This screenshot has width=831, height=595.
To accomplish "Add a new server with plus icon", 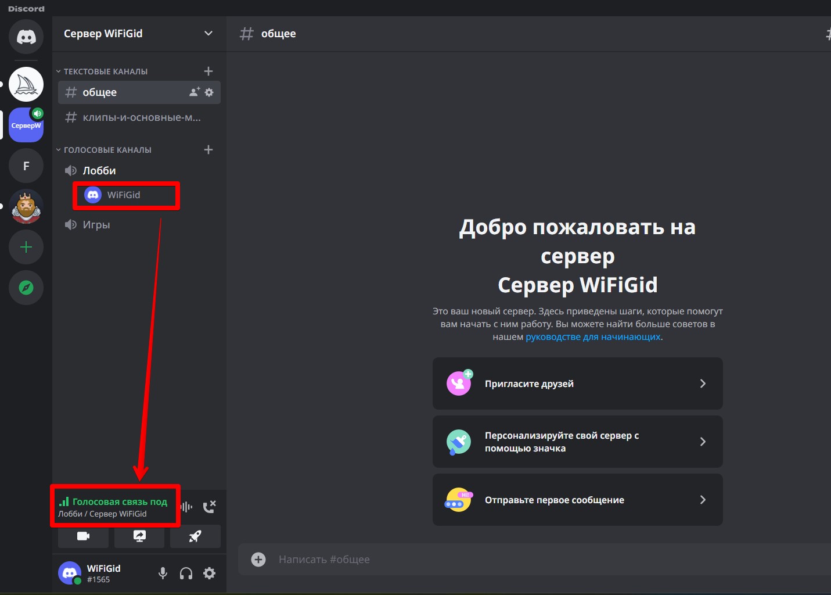I will coord(26,247).
